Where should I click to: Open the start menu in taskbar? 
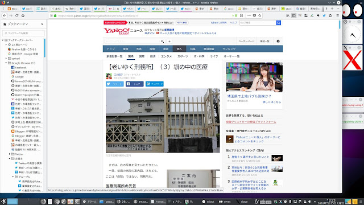pos(3,202)
